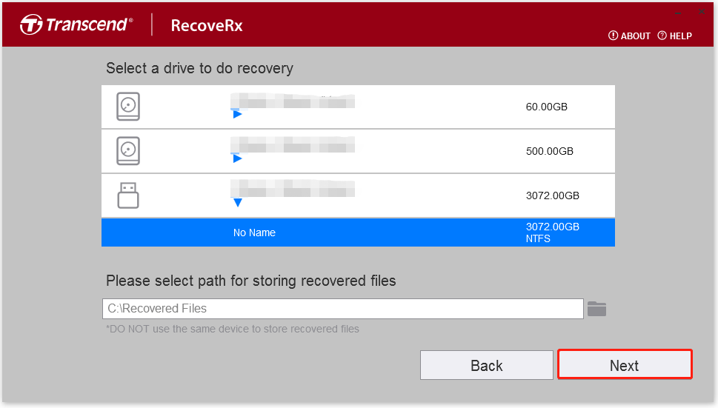Click the recovered files path field
This screenshot has width=718, height=408.
343,309
